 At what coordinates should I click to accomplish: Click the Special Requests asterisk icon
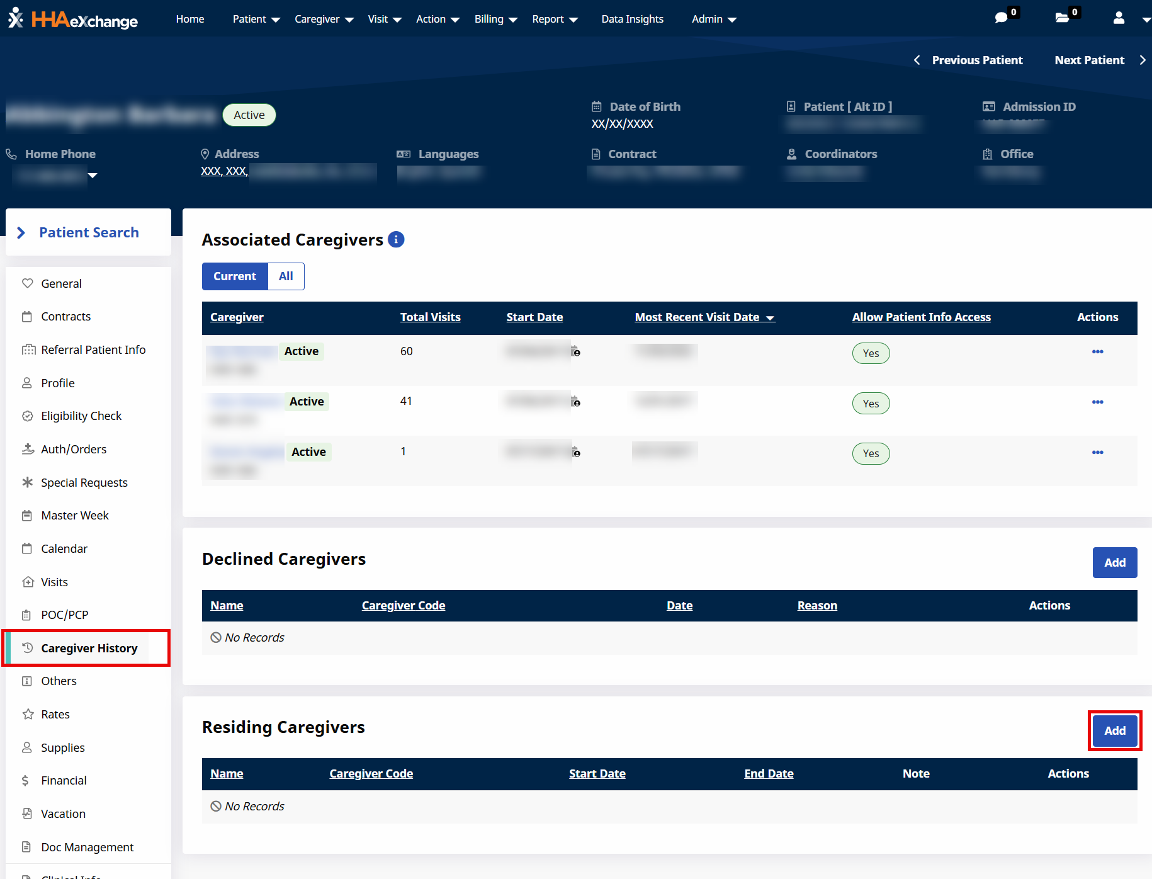click(27, 482)
